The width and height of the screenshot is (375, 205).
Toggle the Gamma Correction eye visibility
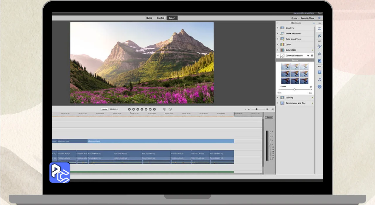308,56
